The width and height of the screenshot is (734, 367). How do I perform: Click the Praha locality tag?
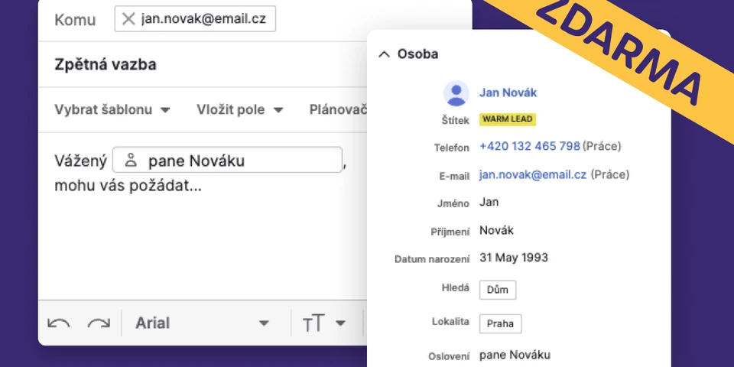tap(500, 323)
